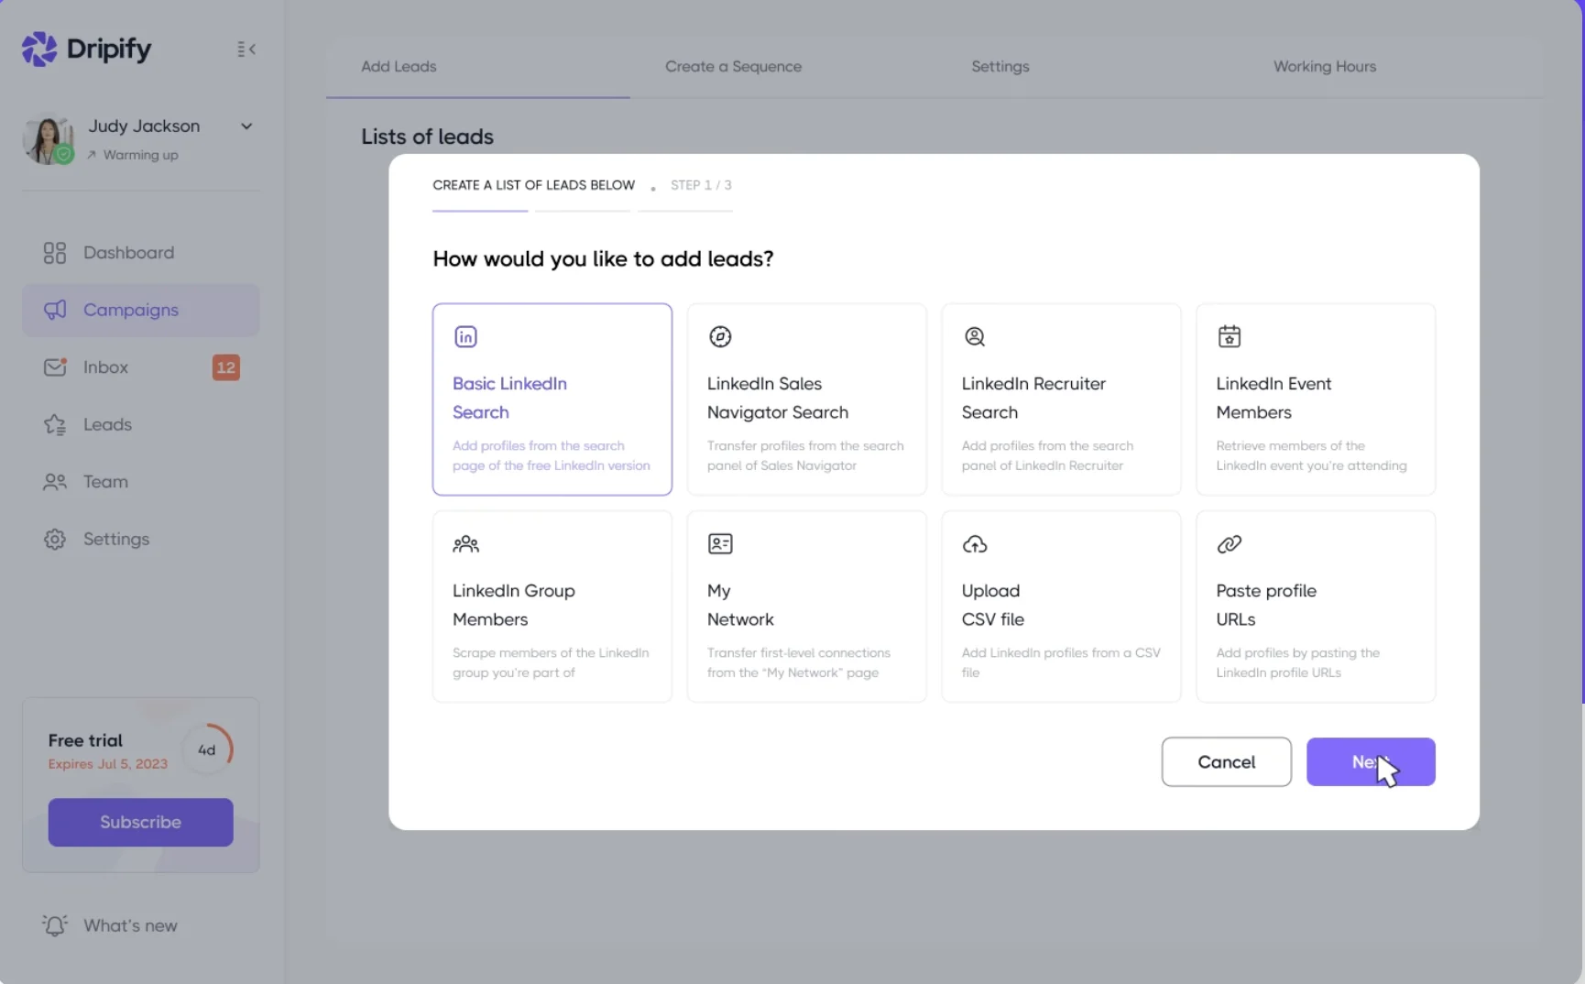Switch to the Settings tab
The image size is (1585, 984).
coord(1000,67)
